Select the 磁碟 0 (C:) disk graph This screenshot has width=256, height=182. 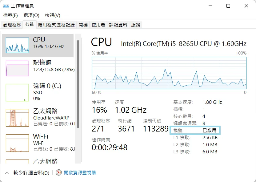[x=17, y=92]
